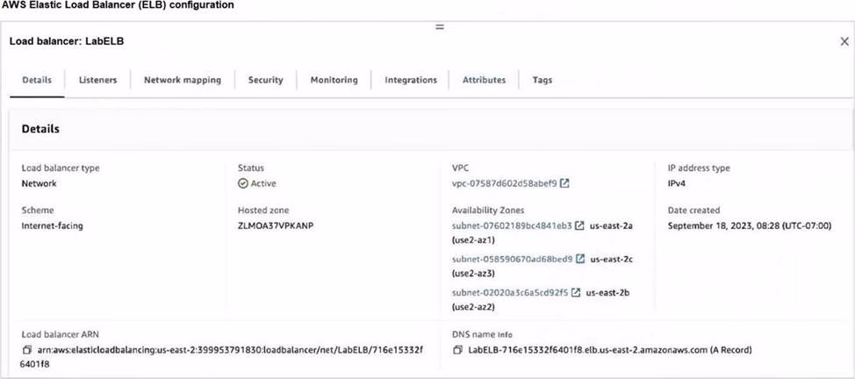Image resolution: width=855 pixels, height=379 pixels.
Task: Click the panel resize handle at top
Action: (x=440, y=26)
